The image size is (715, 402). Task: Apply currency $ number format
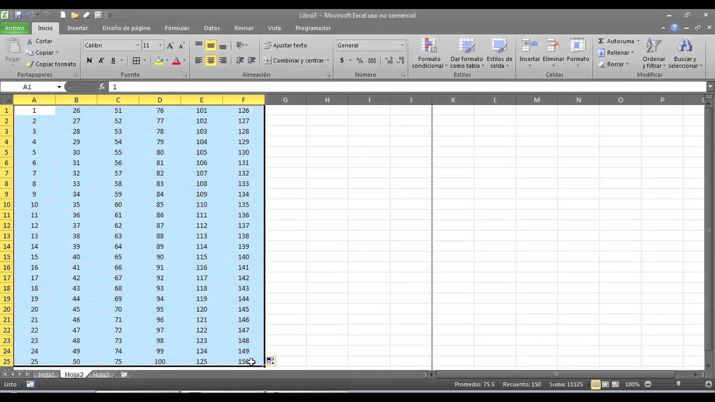pos(342,60)
